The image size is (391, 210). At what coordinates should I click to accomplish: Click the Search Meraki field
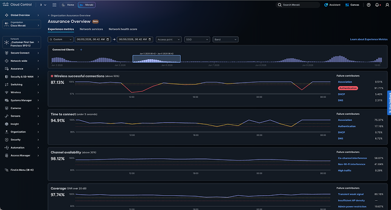[x=298, y=5]
